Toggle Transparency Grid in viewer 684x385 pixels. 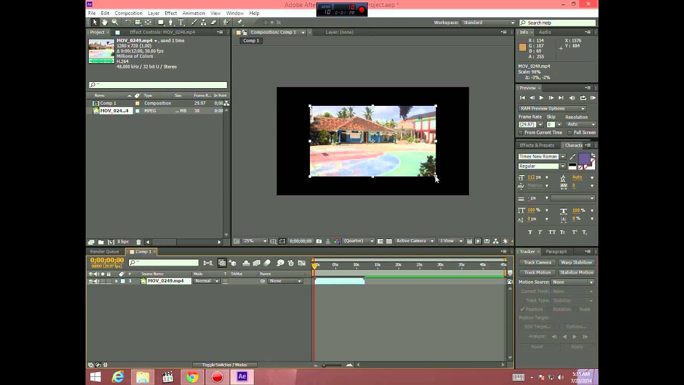pos(389,241)
